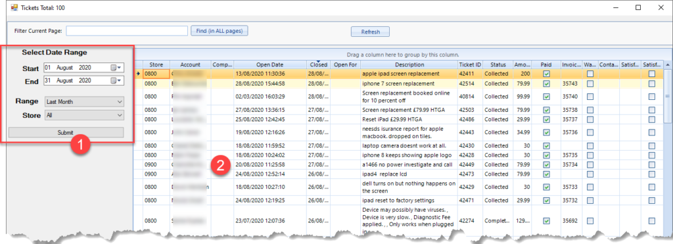Click the Invoic... column header
Viewport: 673px width, 244px height.
click(x=571, y=64)
